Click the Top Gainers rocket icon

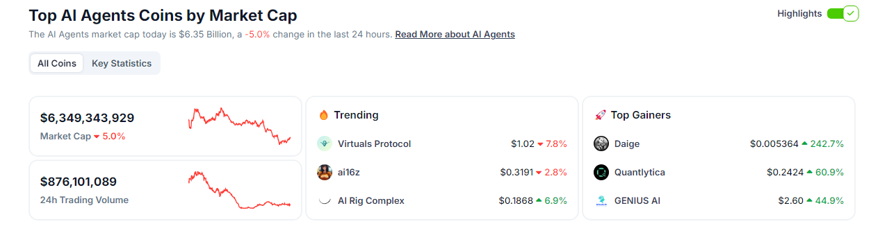coord(601,115)
